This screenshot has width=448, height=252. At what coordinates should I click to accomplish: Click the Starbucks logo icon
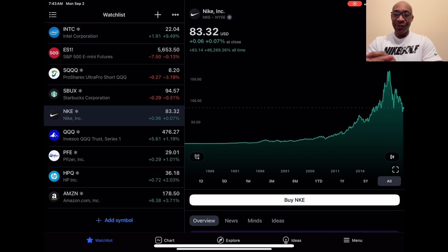coord(54,94)
